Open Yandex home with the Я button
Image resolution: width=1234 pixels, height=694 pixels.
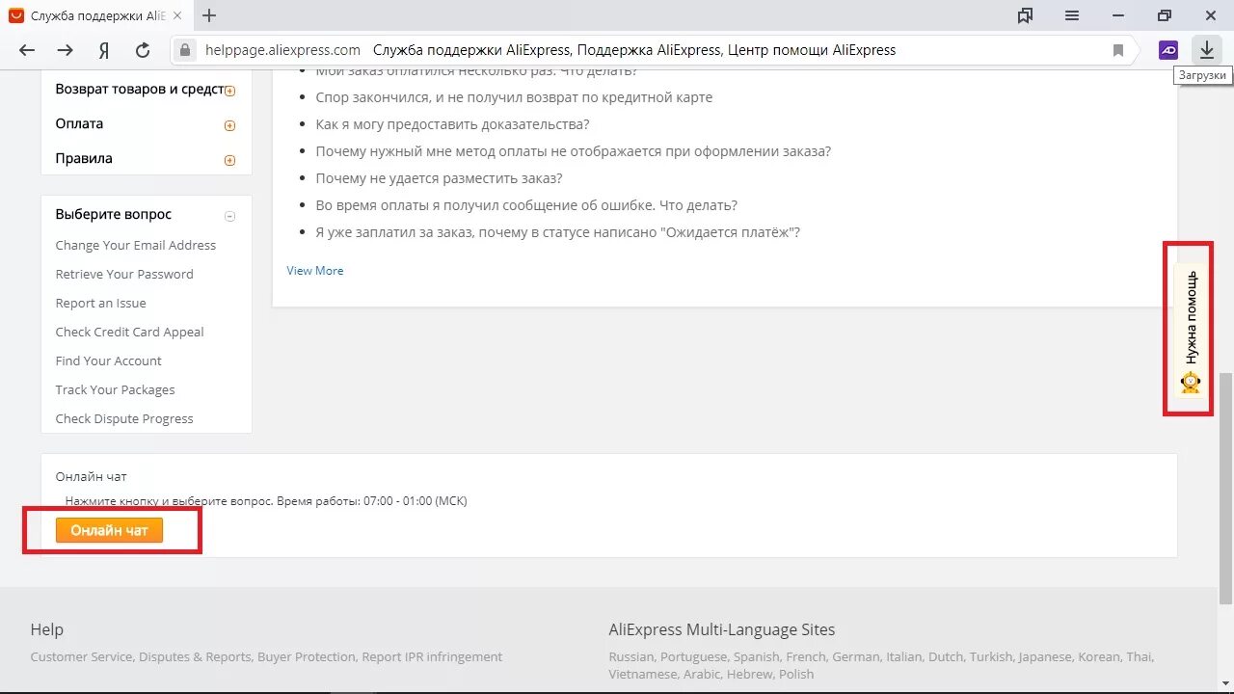coord(104,50)
